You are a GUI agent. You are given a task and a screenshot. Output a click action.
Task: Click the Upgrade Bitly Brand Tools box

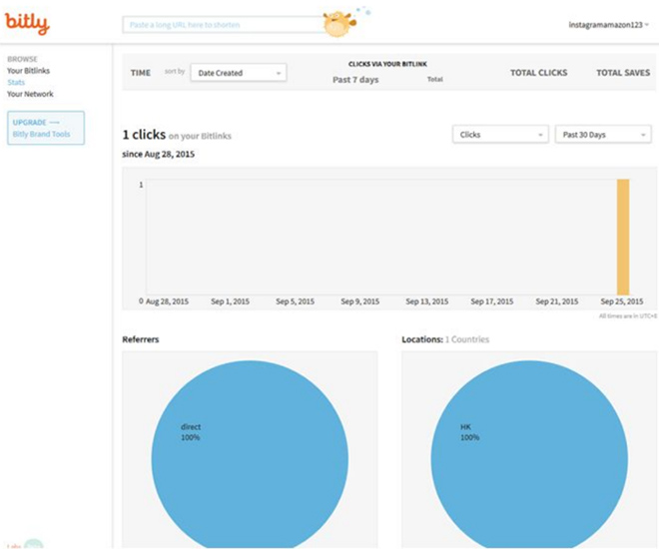pos(46,128)
